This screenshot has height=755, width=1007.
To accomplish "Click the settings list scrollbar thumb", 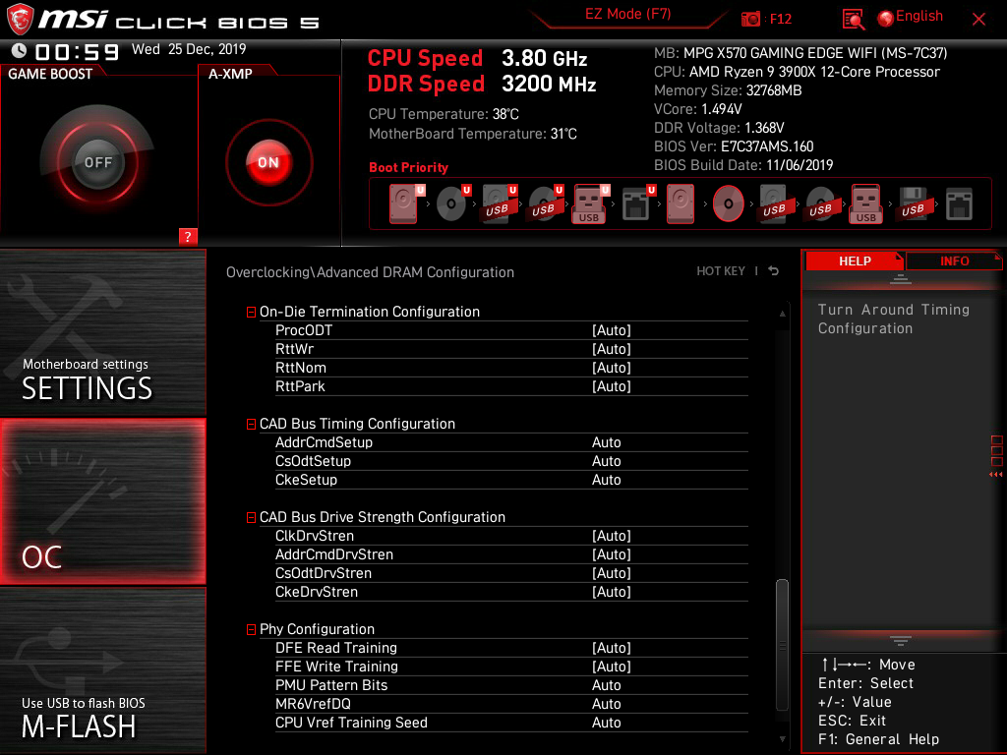I will [x=782, y=644].
